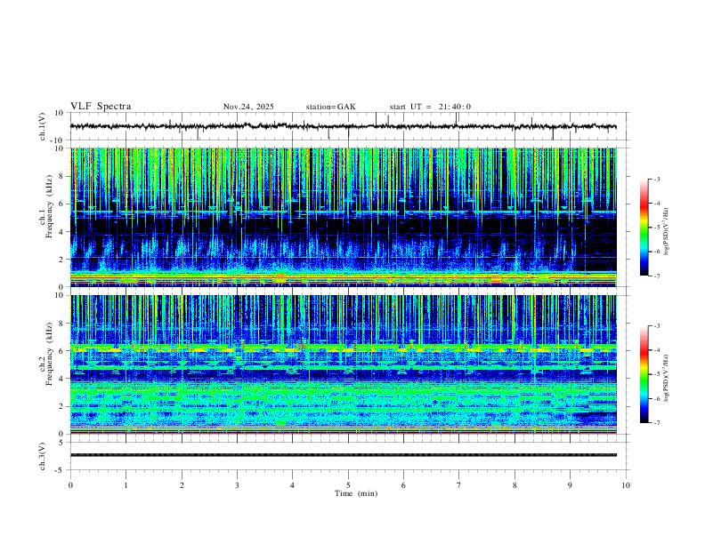Click the "5" tick on ch.3(V) axis
Viewport: 705px width, 544px height.
tap(62, 443)
